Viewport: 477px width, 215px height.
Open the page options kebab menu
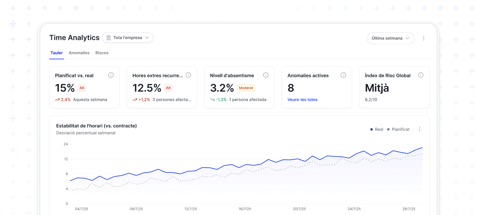click(x=424, y=38)
